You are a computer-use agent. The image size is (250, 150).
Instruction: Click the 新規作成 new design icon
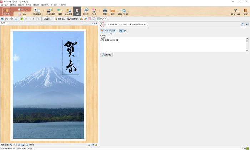(37, 11)
